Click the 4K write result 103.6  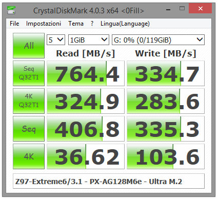(166, 156)
